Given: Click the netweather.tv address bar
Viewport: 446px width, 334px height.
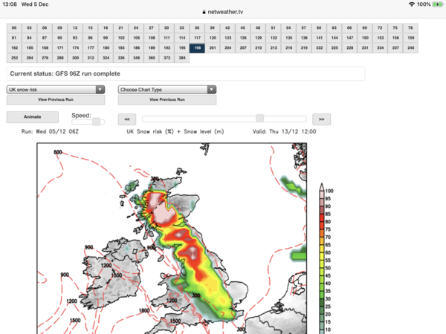Looking at the screenshot, I should (x=223, y=13).
